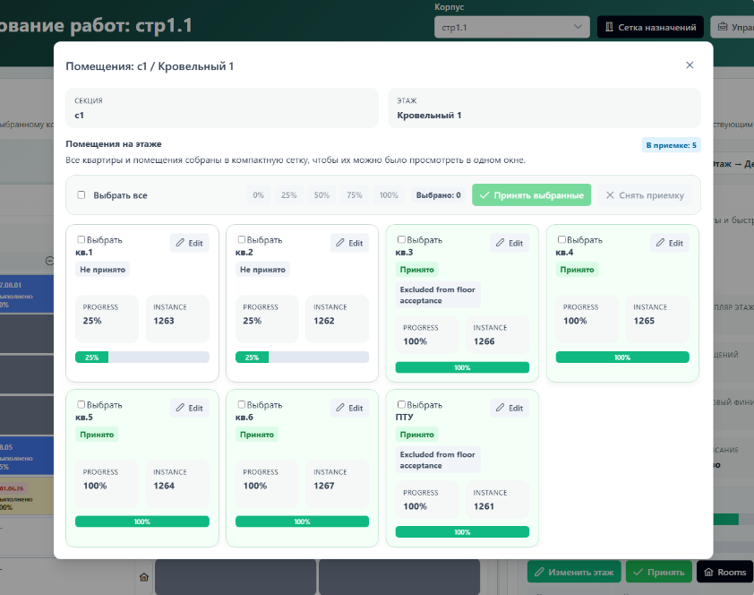Click Не принято status on кв.2

262,270
